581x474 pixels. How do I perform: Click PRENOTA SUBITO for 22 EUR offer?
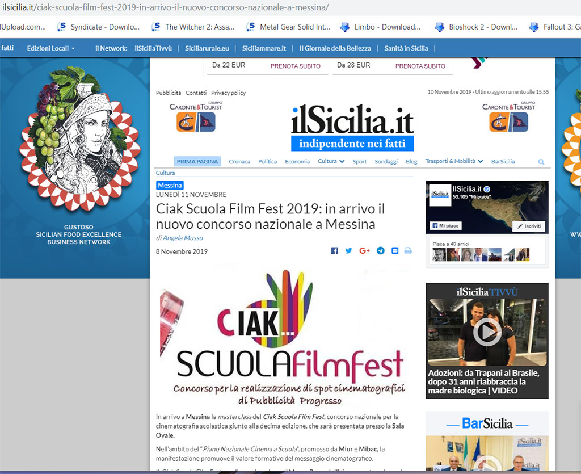point(295,66)
